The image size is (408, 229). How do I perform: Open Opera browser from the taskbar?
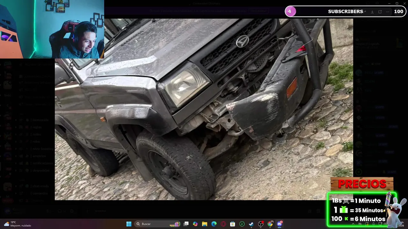[x=223, y=224]
